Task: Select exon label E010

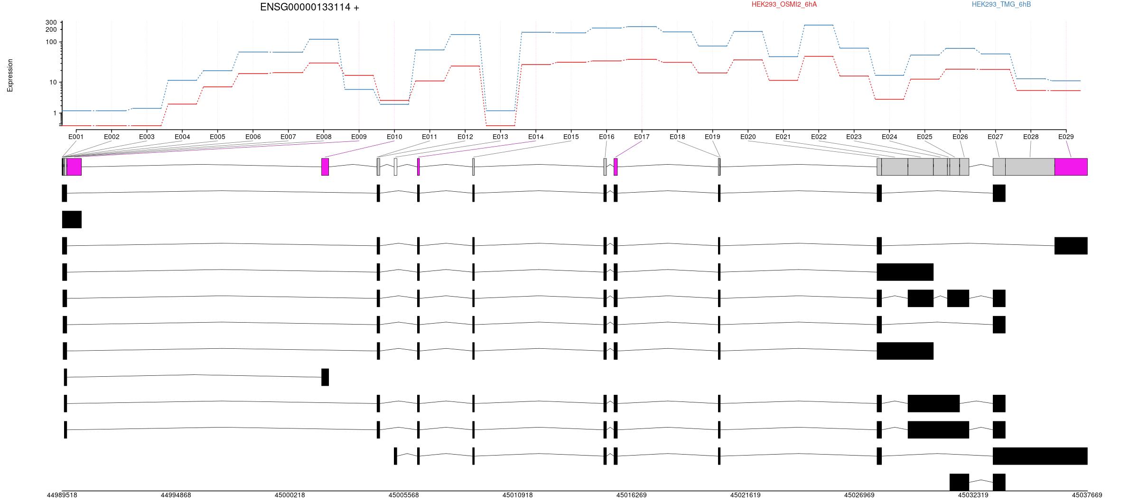Action: 394,137
